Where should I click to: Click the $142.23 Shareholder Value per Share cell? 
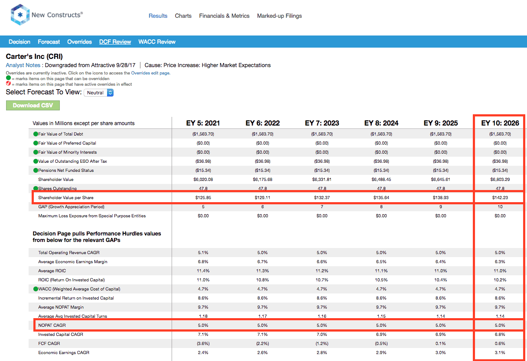(500, 197)
